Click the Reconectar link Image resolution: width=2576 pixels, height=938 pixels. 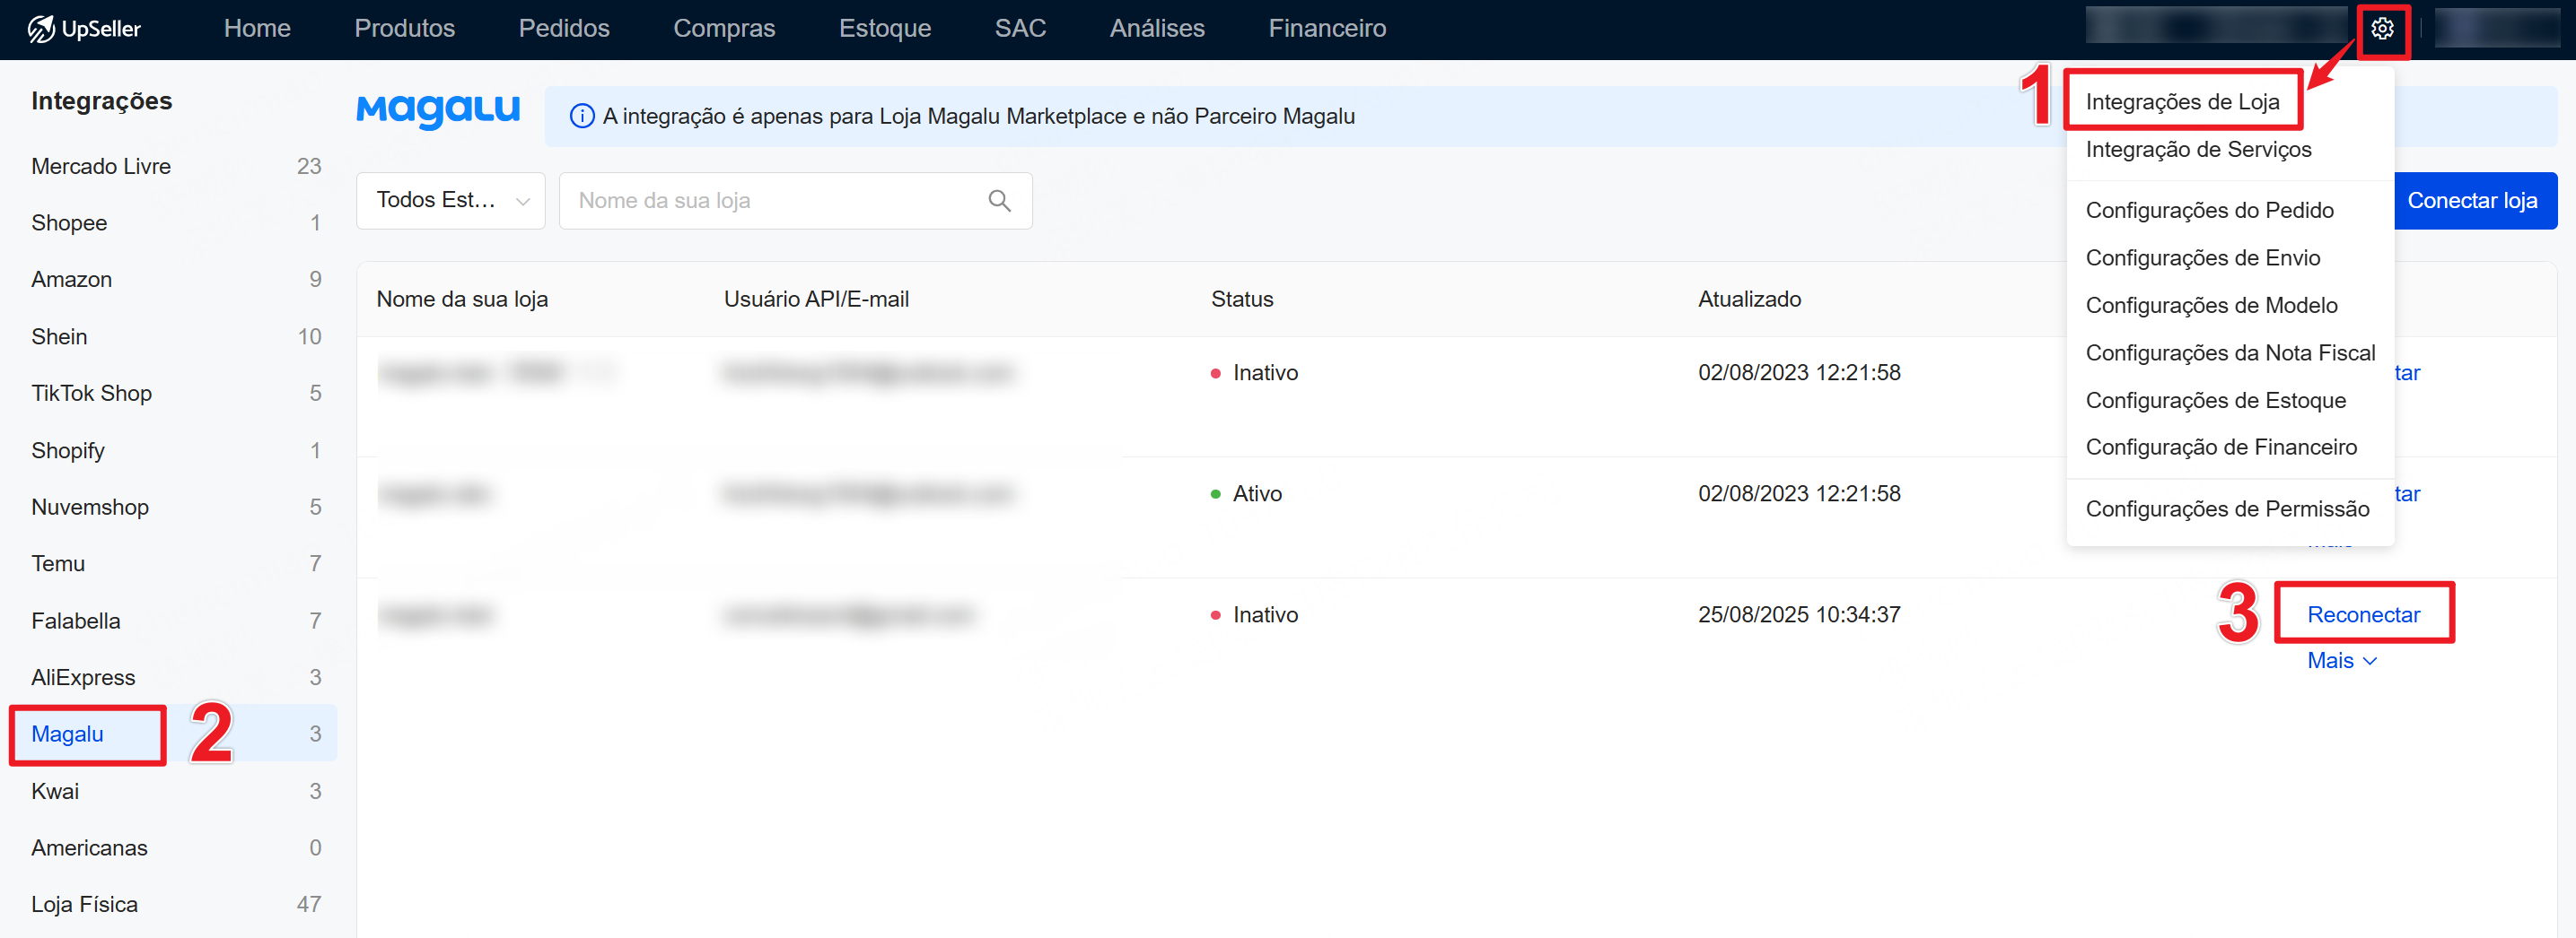[2362, 614]
